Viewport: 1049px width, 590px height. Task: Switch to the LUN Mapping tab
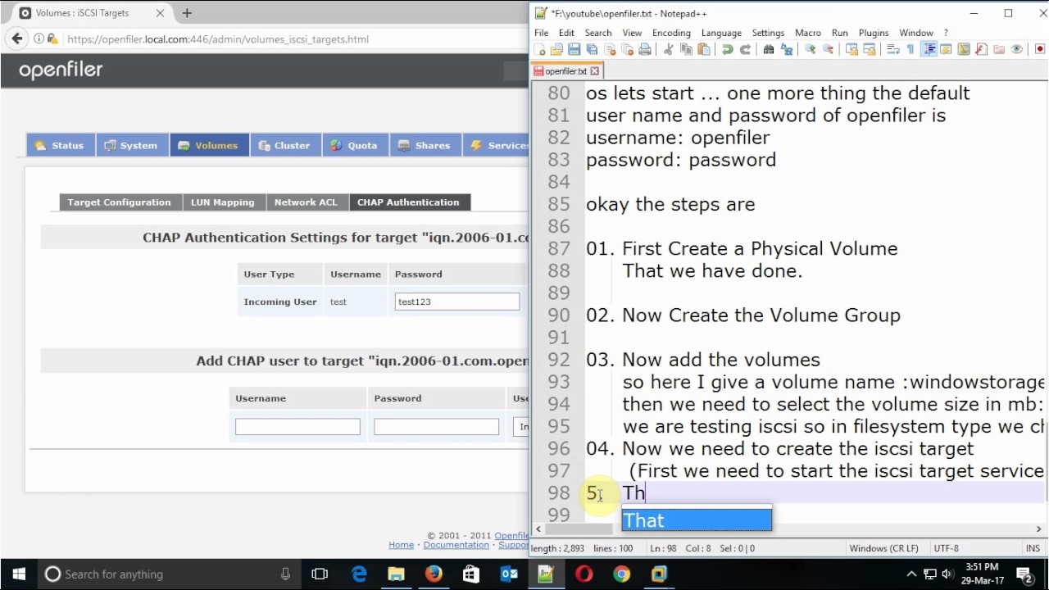pyautogui.click(x=222, y=202)
